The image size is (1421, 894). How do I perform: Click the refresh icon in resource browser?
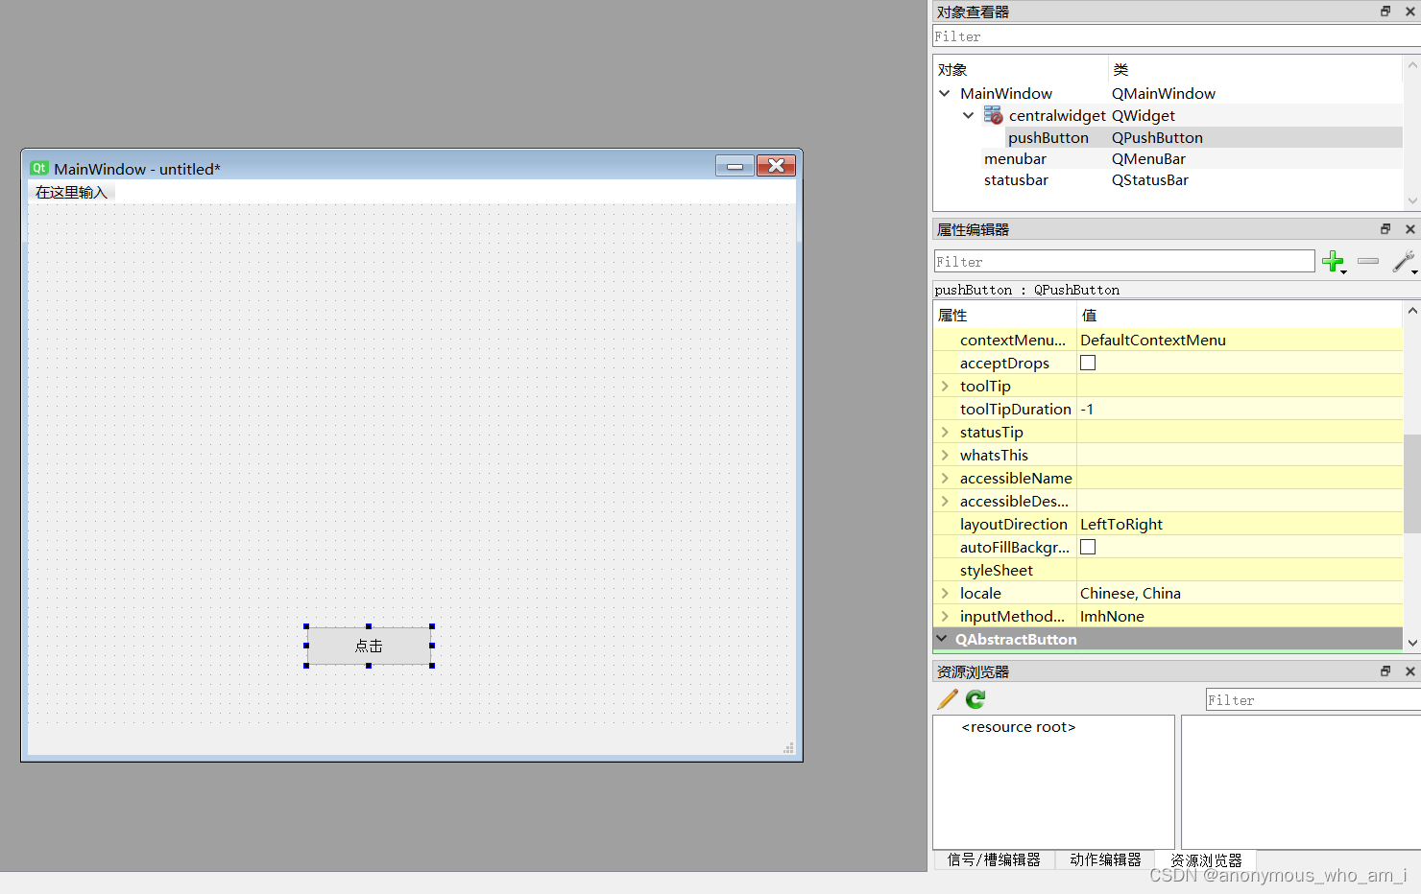(x=974, y=699)
